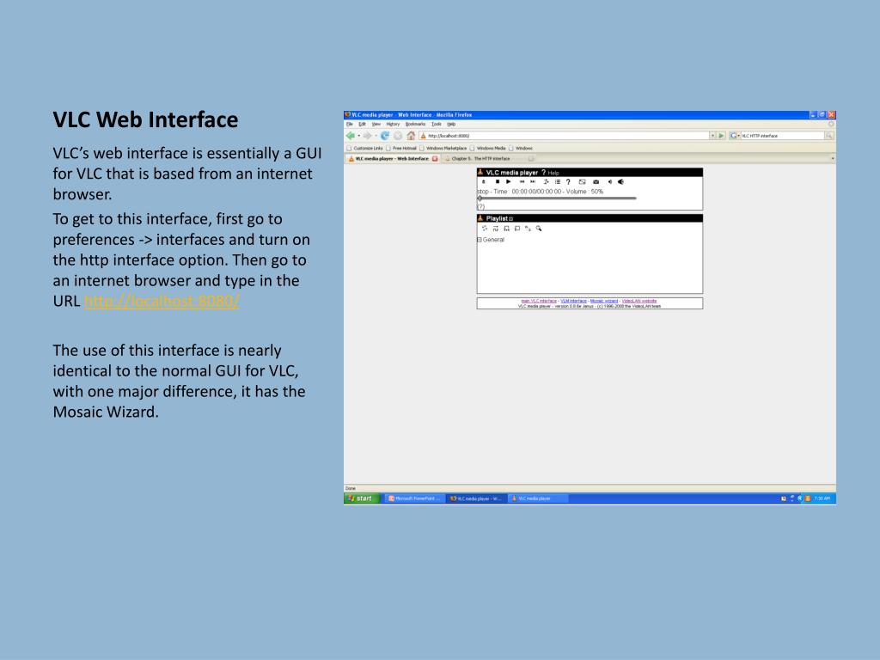The height and width of the screenshot is (660, 880).
Task: Stop playback with the stop button
Action: pyautogui.click(x=498, y=182)
